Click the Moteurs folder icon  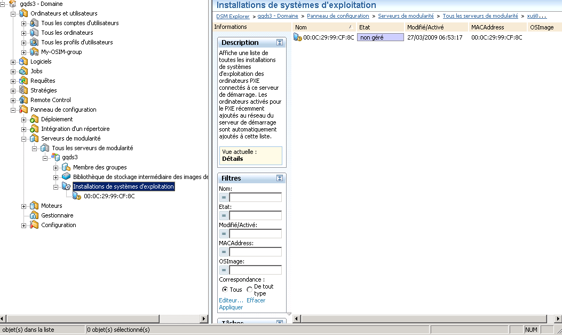pyautogui.click(x=34, y=206)
